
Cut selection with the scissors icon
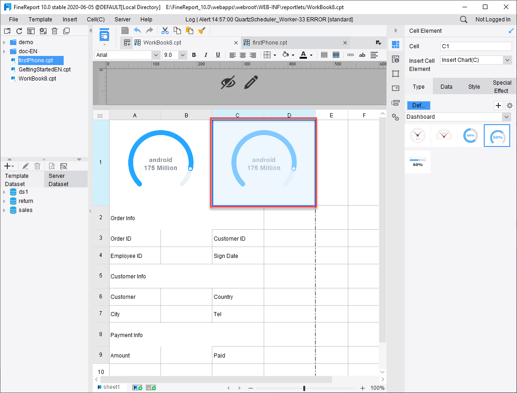click(x=165, y=30)
